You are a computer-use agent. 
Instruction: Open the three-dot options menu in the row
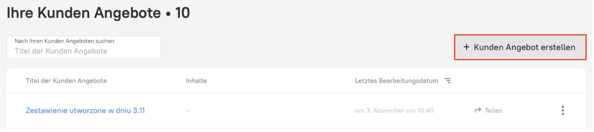tap(563, 110)
